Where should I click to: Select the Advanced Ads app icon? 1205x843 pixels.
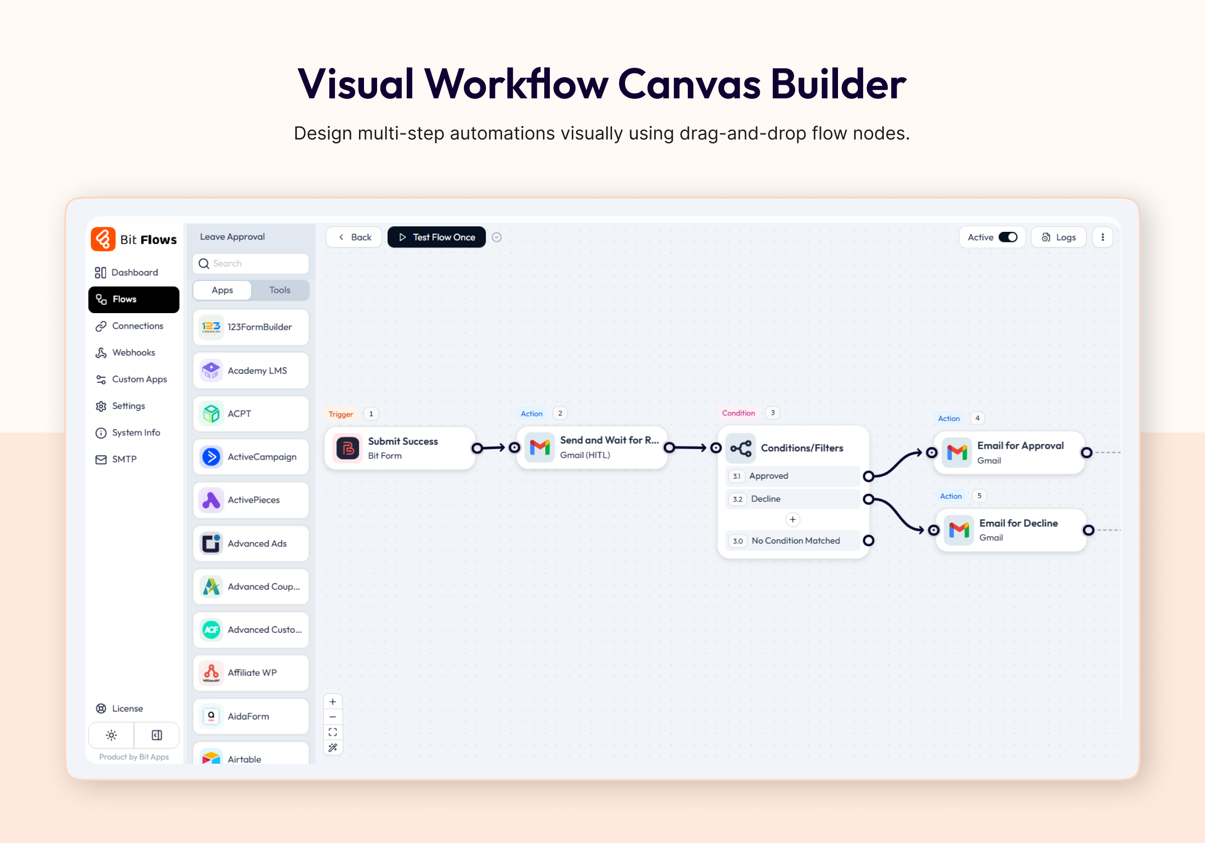pyautogui.click(x=211, y=543)
